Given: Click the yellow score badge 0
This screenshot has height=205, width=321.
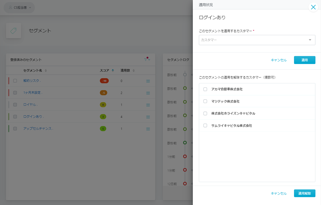Looking at the screenshot, I should pyautogui.click(x=103, y=105).
